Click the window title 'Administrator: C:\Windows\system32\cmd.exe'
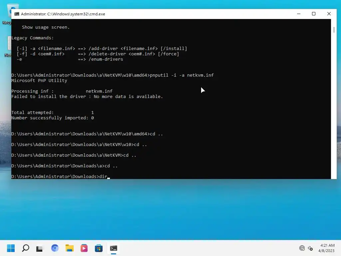Image resolution: width=341 pixels, height=256 pixels. point(63,14)
